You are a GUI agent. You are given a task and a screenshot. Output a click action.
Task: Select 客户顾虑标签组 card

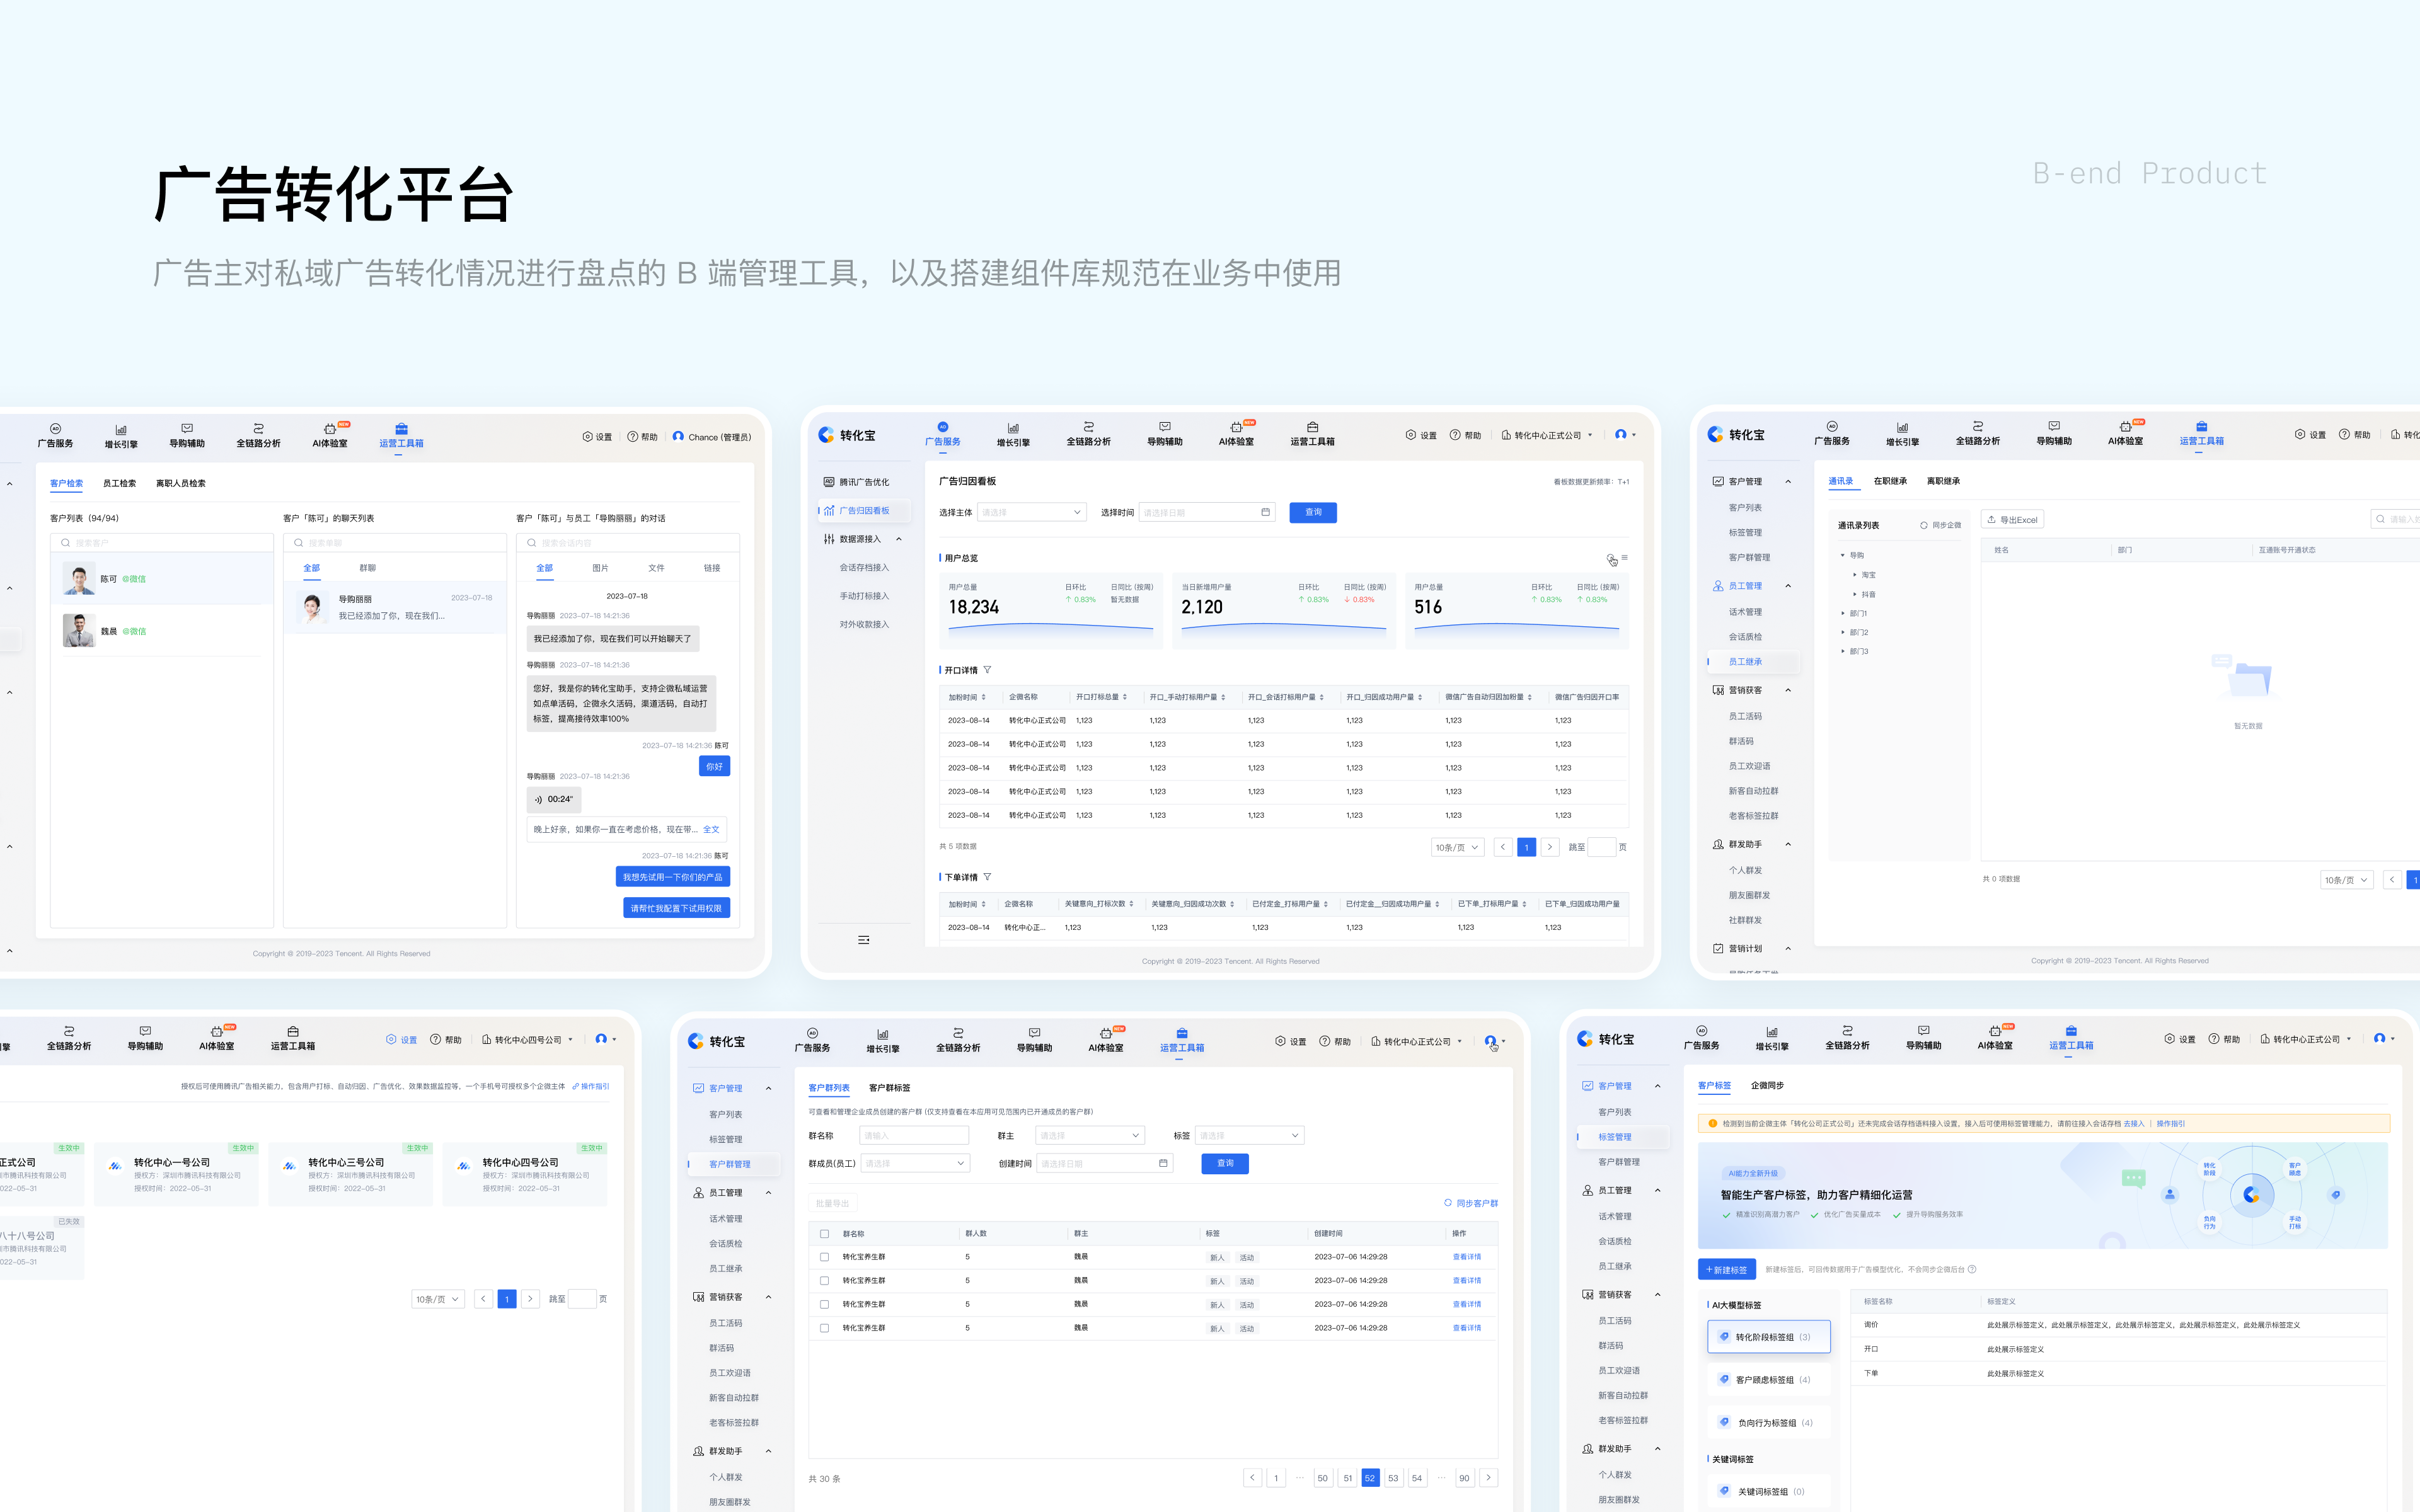pos(1768,1380)
